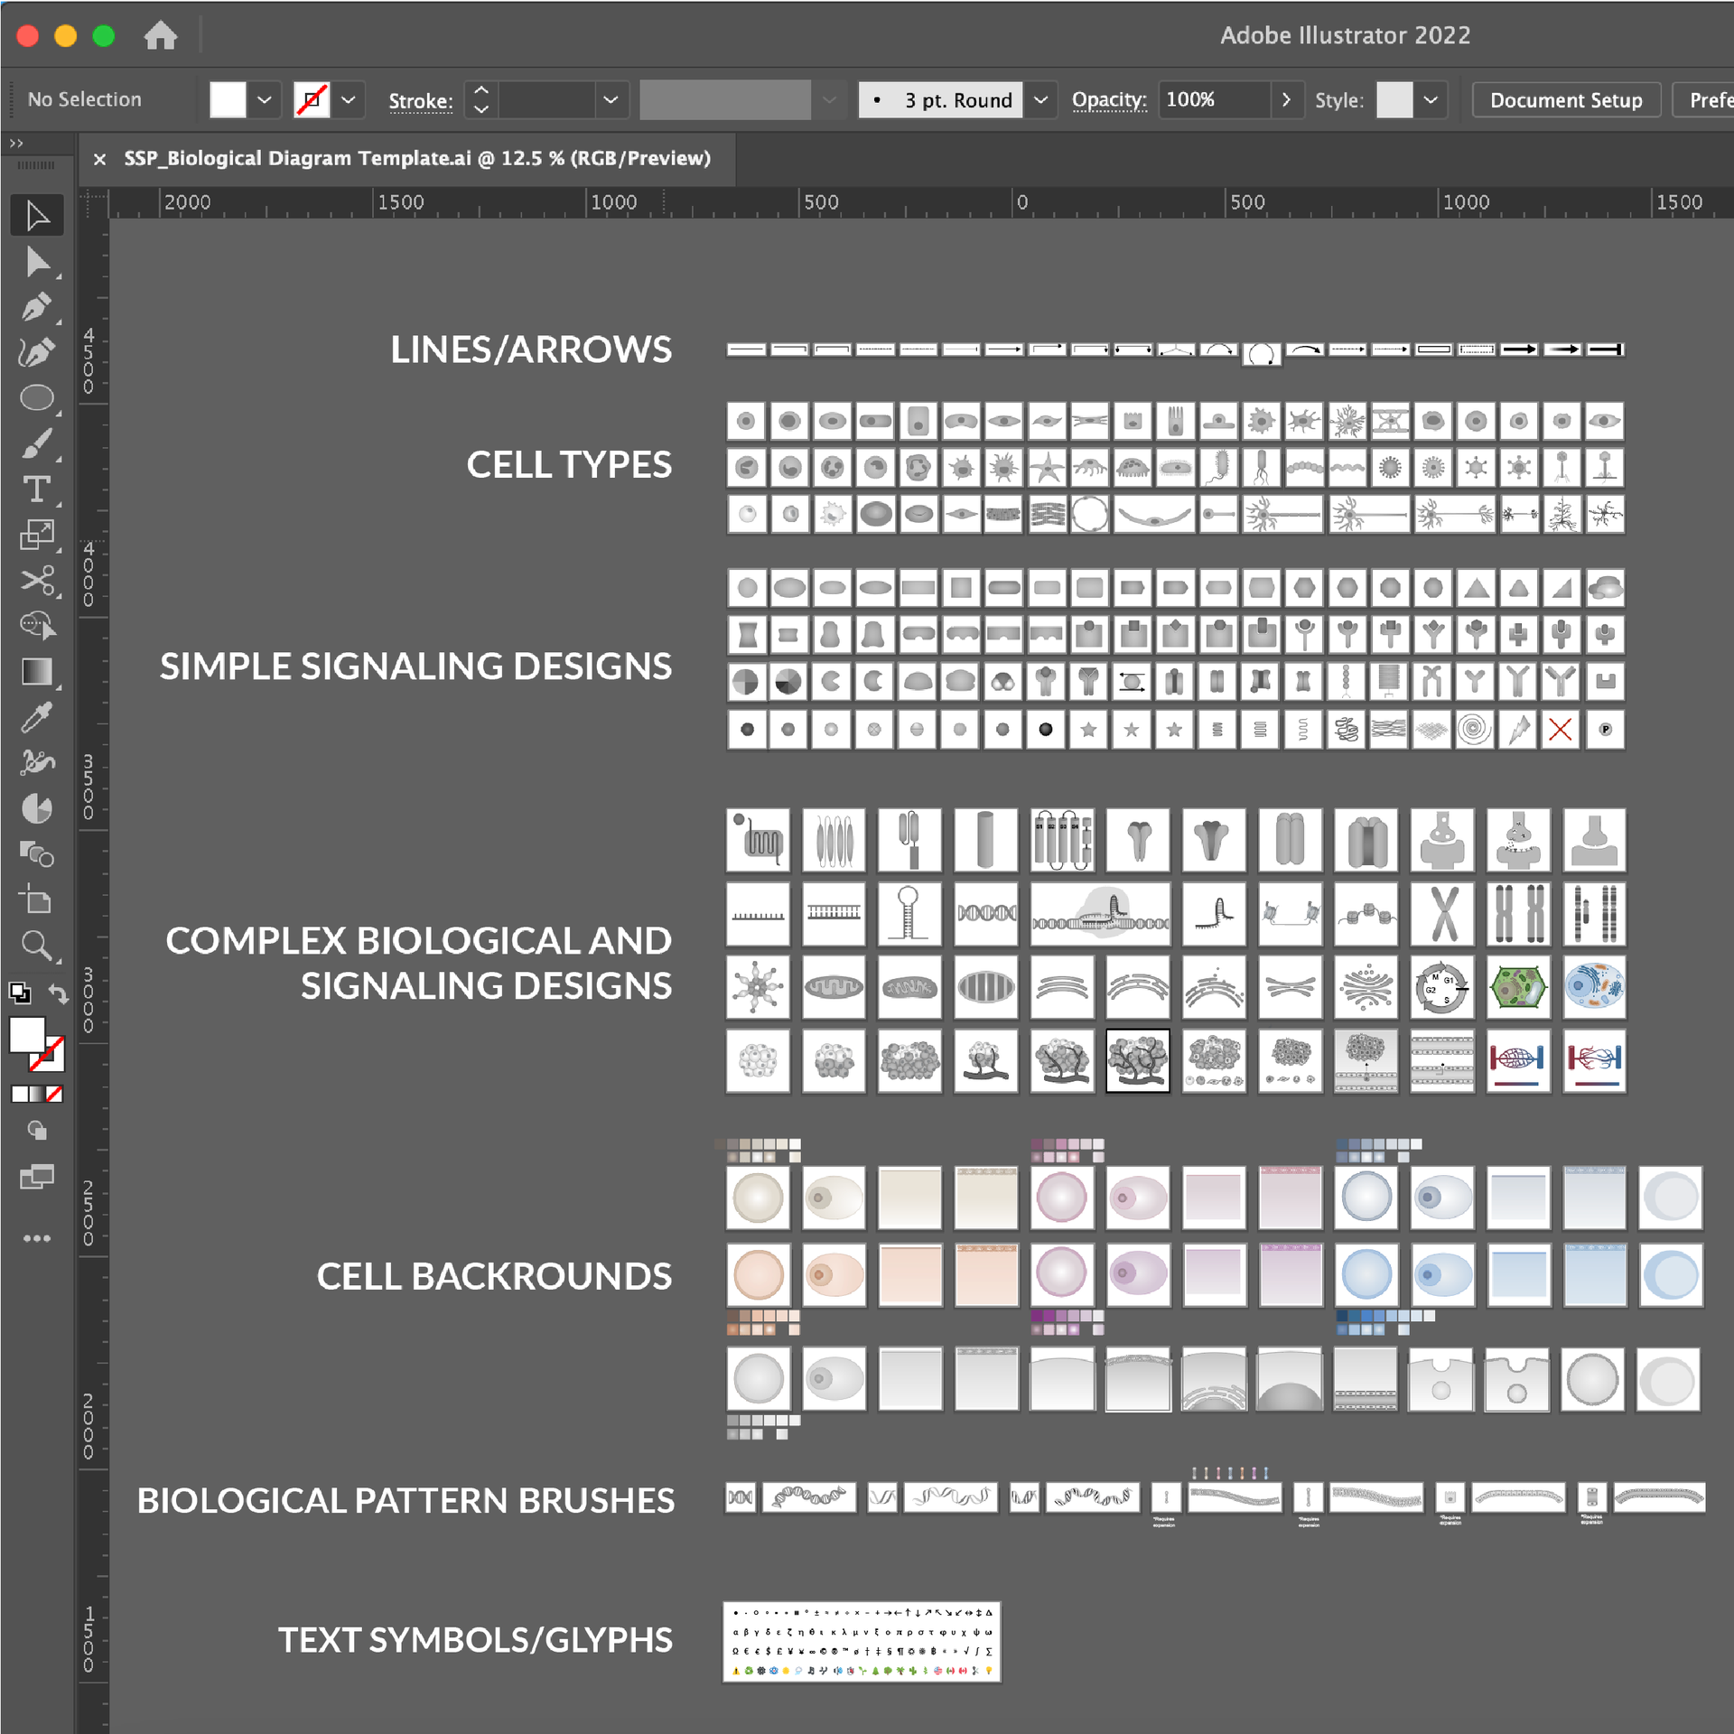The height and width of the screenshot is (1734, 1734).
Task: Open the 3 pt. Round brush dropdown
Action: [1040, 100]
